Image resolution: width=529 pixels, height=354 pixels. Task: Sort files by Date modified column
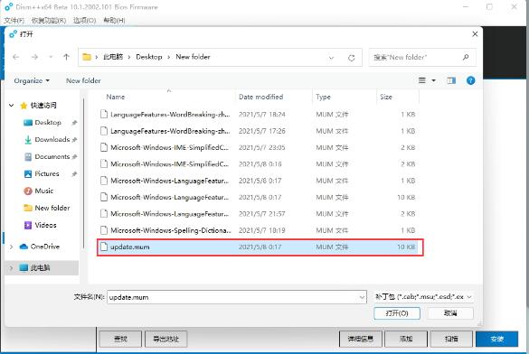260,97
